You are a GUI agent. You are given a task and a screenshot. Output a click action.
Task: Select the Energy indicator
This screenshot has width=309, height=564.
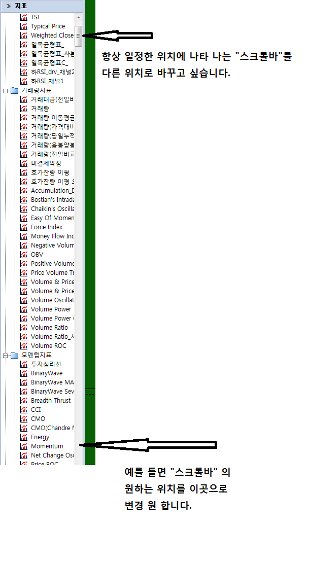(40, 437)
